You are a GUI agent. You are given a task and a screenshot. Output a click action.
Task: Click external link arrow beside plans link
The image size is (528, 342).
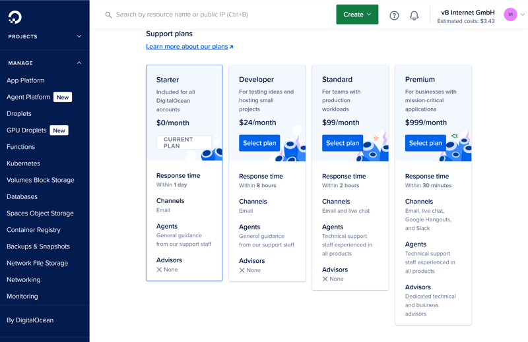tap(232, 47)
